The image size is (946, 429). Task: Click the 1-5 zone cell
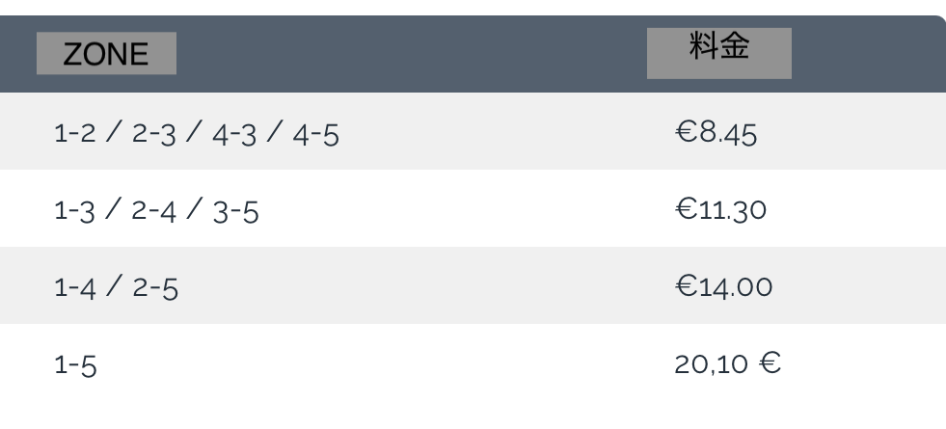pyautogui.click(x=75, y=365)
